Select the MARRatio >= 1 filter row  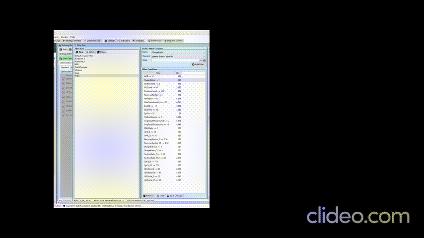point(174,128)
